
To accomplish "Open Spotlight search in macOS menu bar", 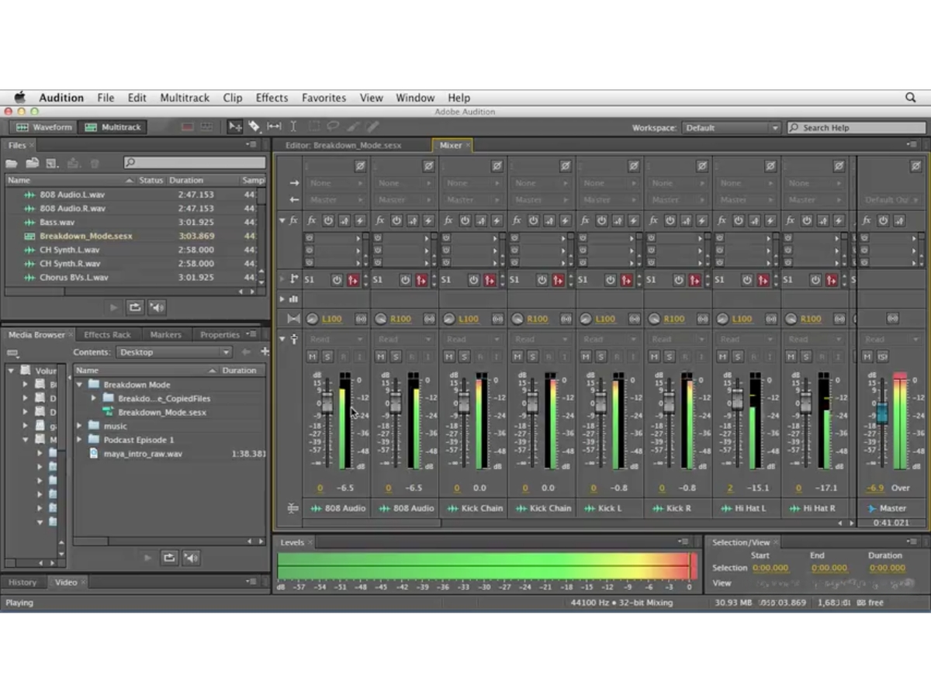I will click(x=911, y=98).
